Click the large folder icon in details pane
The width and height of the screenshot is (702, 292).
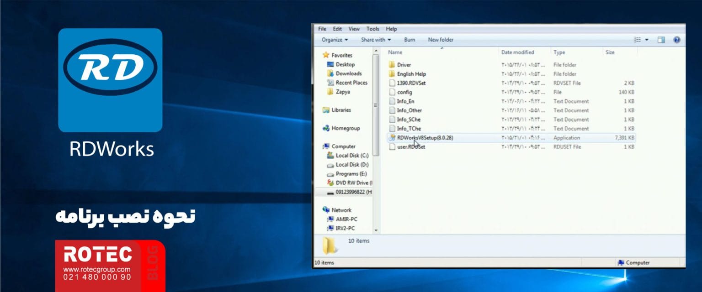click(330, 245)
